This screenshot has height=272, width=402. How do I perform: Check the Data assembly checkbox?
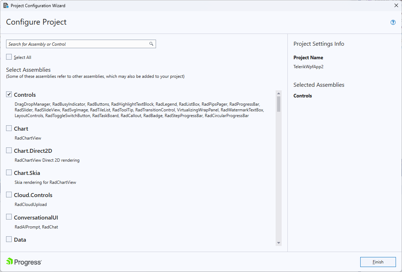(9, 239)
